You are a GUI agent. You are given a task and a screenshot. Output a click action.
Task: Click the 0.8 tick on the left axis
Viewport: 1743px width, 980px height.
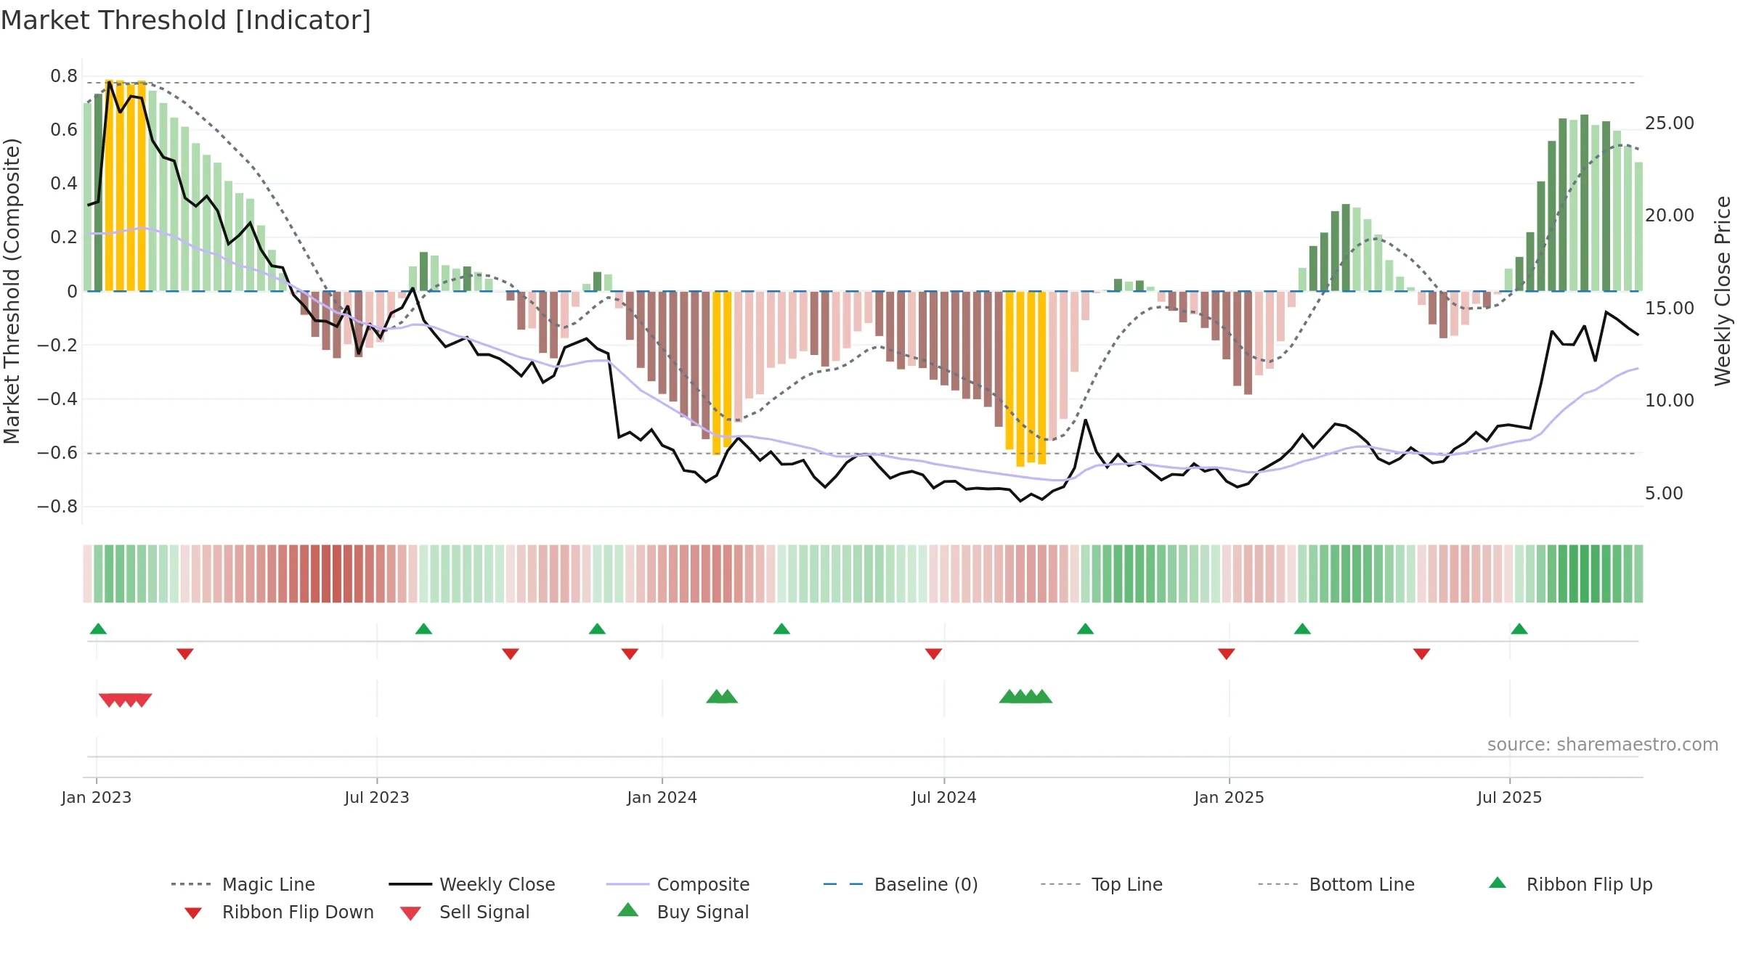(64, 76)
